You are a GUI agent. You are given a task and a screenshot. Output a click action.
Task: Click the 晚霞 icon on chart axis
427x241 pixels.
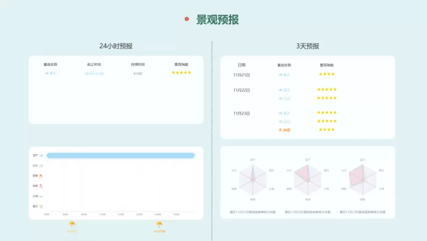[41, 186]
